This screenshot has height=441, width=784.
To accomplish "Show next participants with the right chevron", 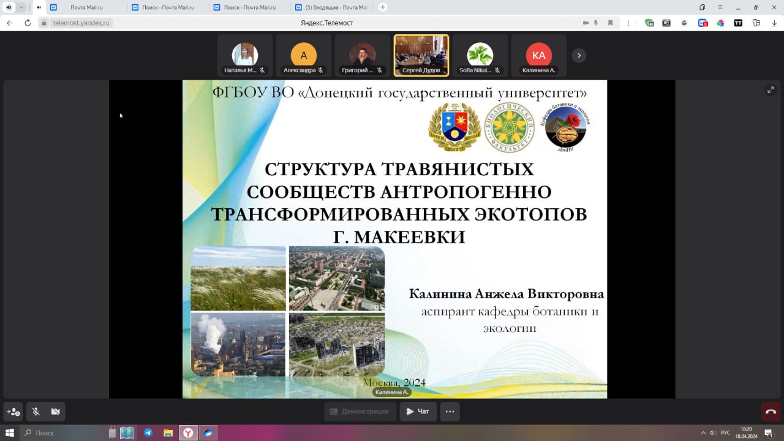I will pyautogui.click(x=579, y=55).
